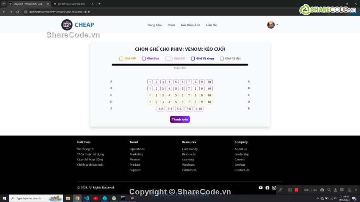
Task: Select seat 1 in row A
Action: click(150, 82)
